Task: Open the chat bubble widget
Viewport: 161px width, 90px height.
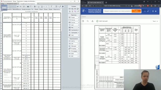Action: pos(157,67)
